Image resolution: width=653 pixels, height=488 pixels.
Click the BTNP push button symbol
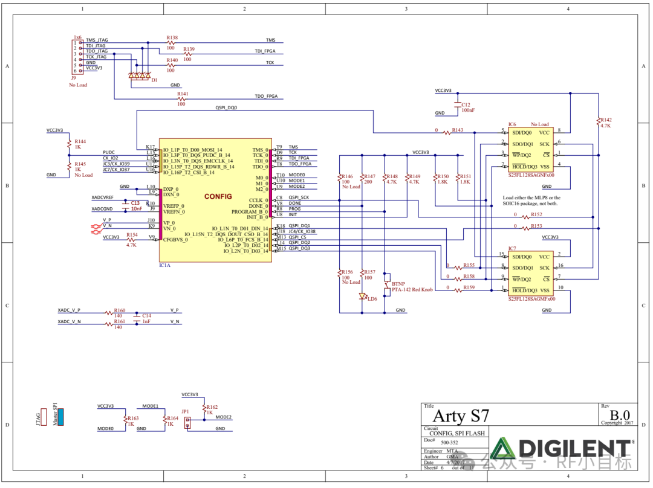(387, 284)
